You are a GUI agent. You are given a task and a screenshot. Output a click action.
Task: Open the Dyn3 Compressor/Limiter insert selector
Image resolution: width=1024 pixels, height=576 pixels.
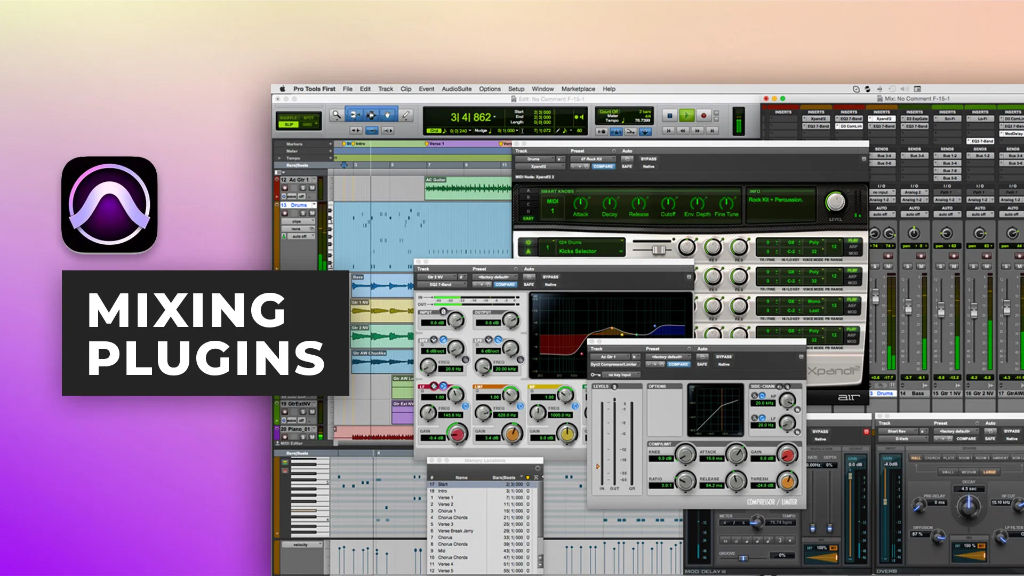614,364
